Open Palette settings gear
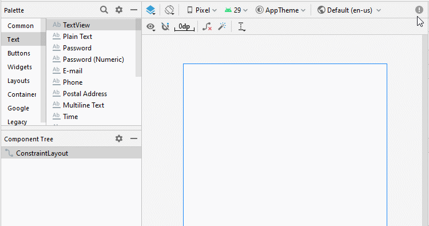This screenshot has height=226, width=429. pyautogui.click(x=119, y=10)
